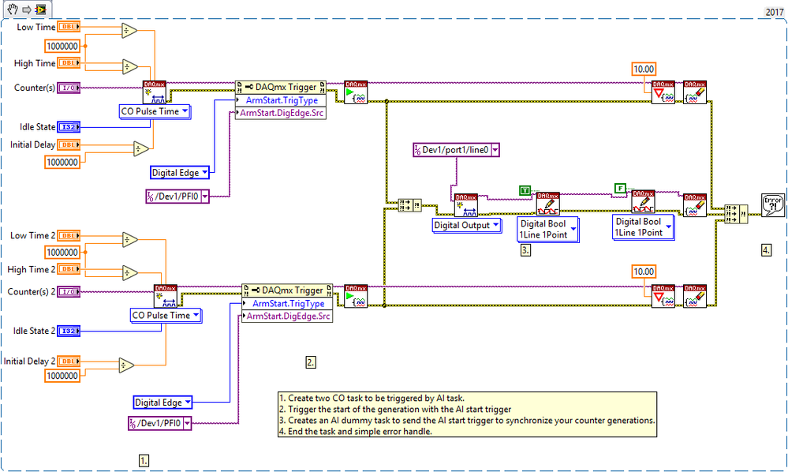788x472 pixels.
Task: Toggle the False boolean constant
Action: tap(620, 189)
